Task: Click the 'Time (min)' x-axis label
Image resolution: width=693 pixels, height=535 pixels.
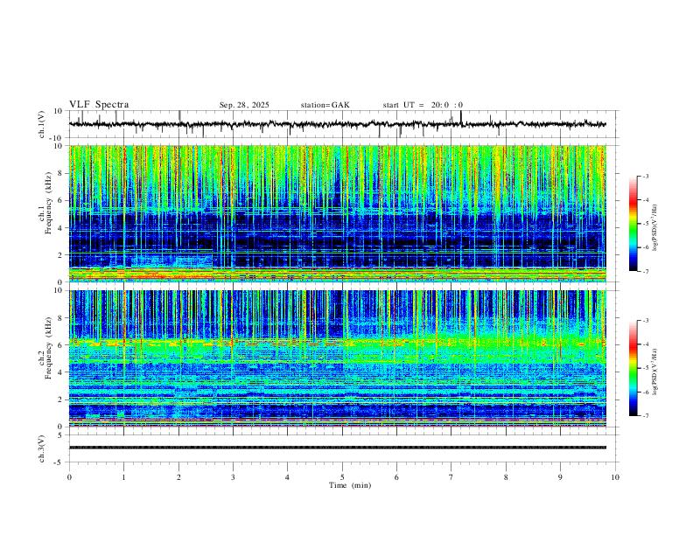Action: click(x=350, y=485)
